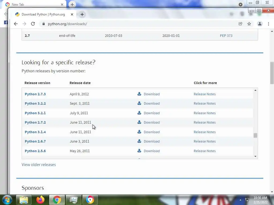Launch Firefox from the taskbar

coord(40,200)
